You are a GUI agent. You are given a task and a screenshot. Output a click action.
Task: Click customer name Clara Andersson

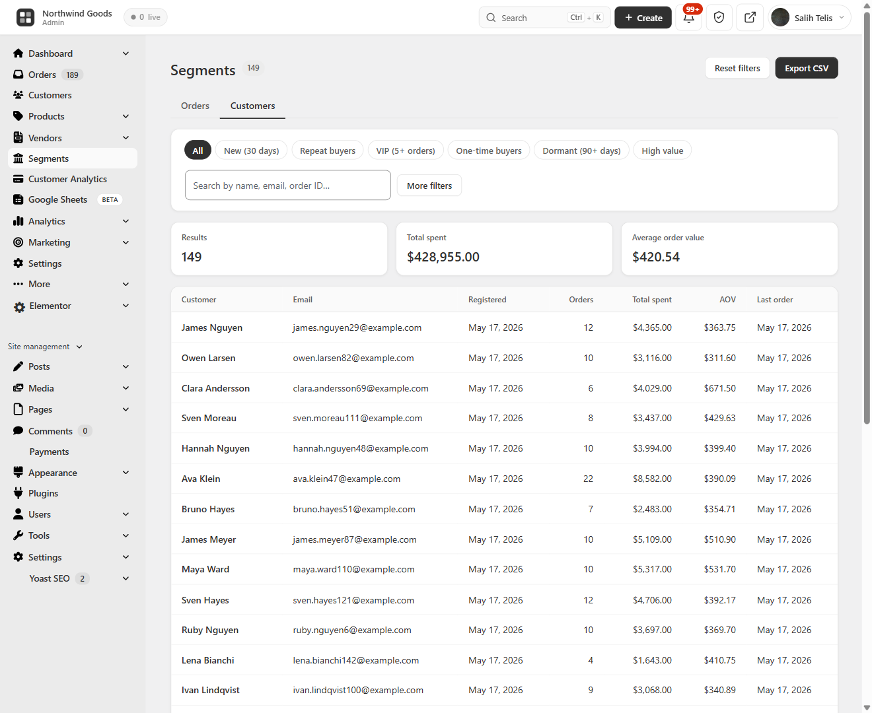(x=215, y=388)
